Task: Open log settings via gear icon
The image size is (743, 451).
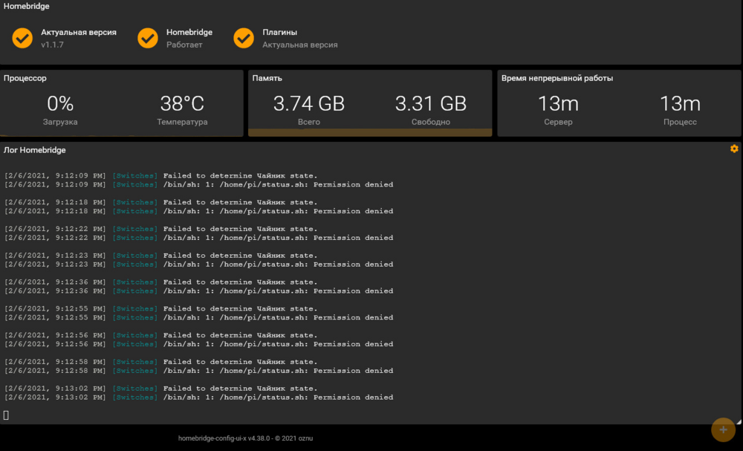Action: 734,149
